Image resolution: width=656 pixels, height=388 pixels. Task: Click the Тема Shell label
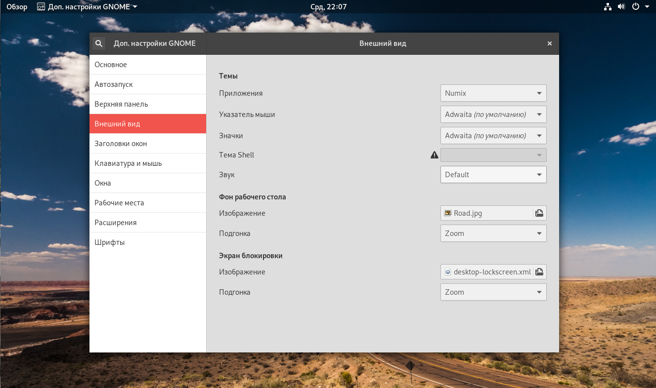coord(237,155)
